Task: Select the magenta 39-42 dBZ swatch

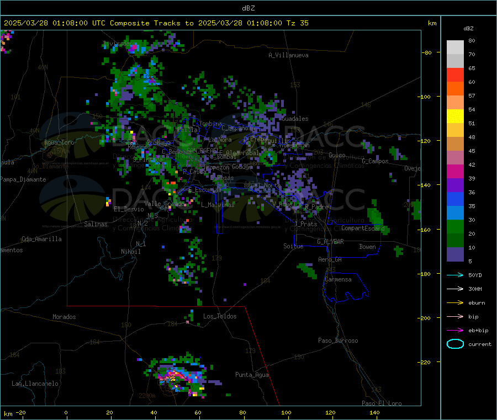Action: click(455, 171)
